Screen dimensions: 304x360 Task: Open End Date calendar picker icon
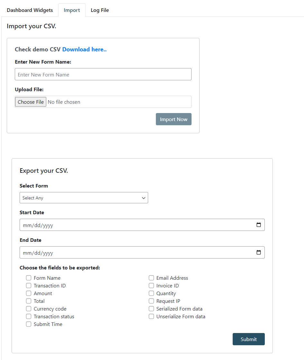click(x=259, y=253)
